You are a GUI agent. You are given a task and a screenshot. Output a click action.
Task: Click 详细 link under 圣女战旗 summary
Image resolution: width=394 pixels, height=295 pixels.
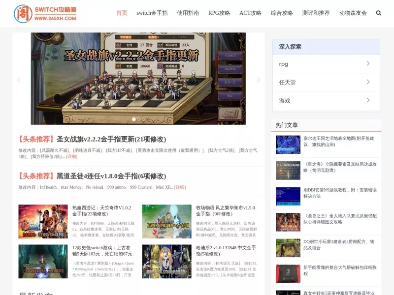point(71,156)
